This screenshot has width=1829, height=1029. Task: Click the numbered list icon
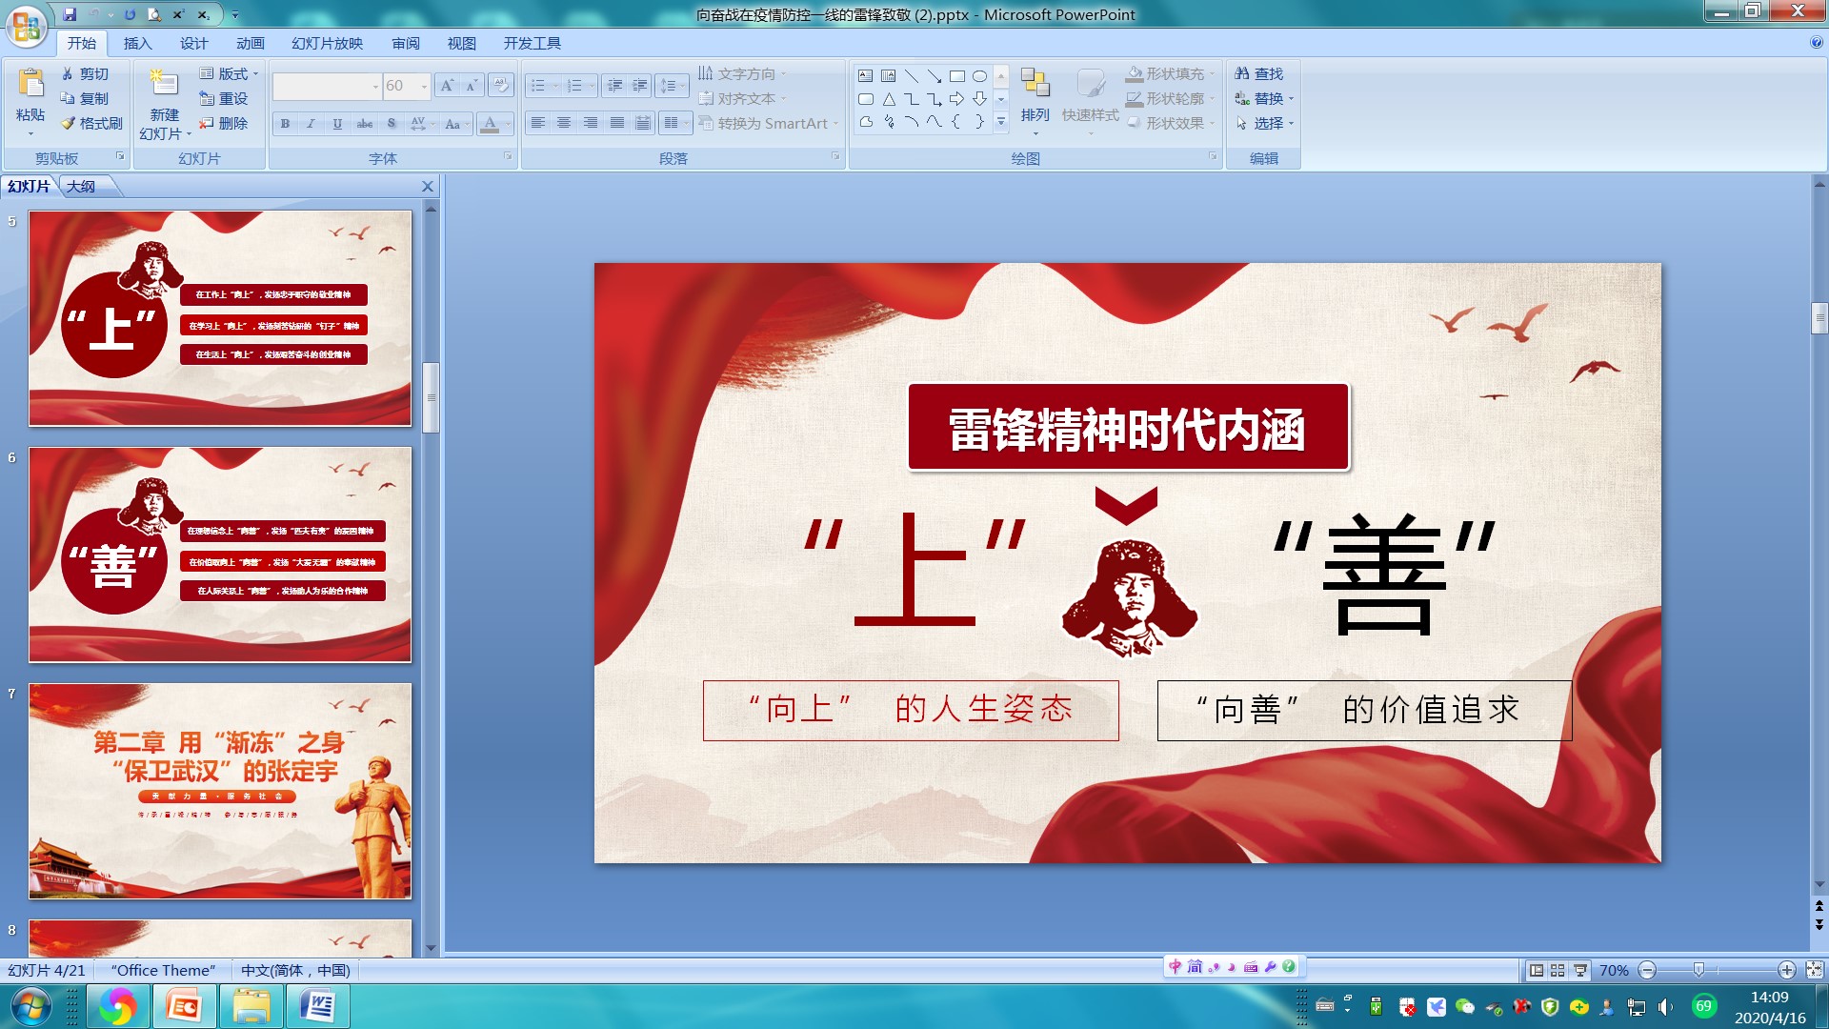click(x=574, y=86)
